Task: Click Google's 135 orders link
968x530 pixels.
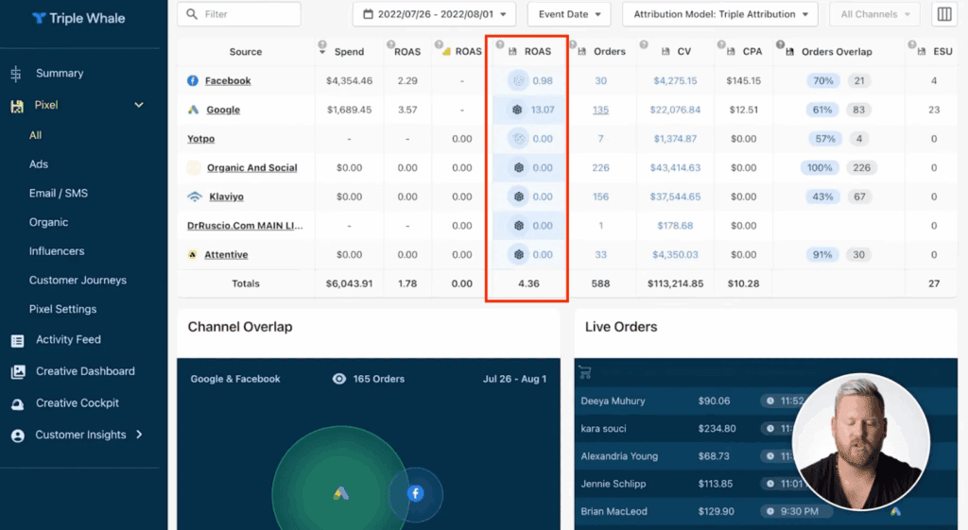Action: pyautogui.click(x=600, y=110)
